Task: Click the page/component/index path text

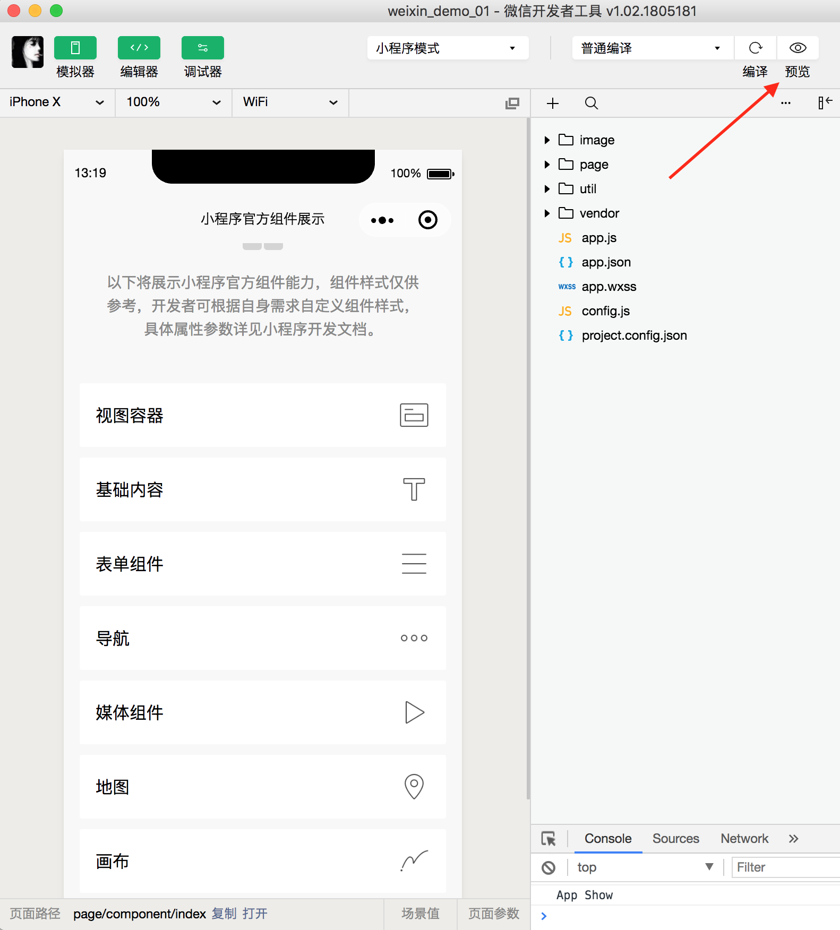Action: (x=140, y=914)
